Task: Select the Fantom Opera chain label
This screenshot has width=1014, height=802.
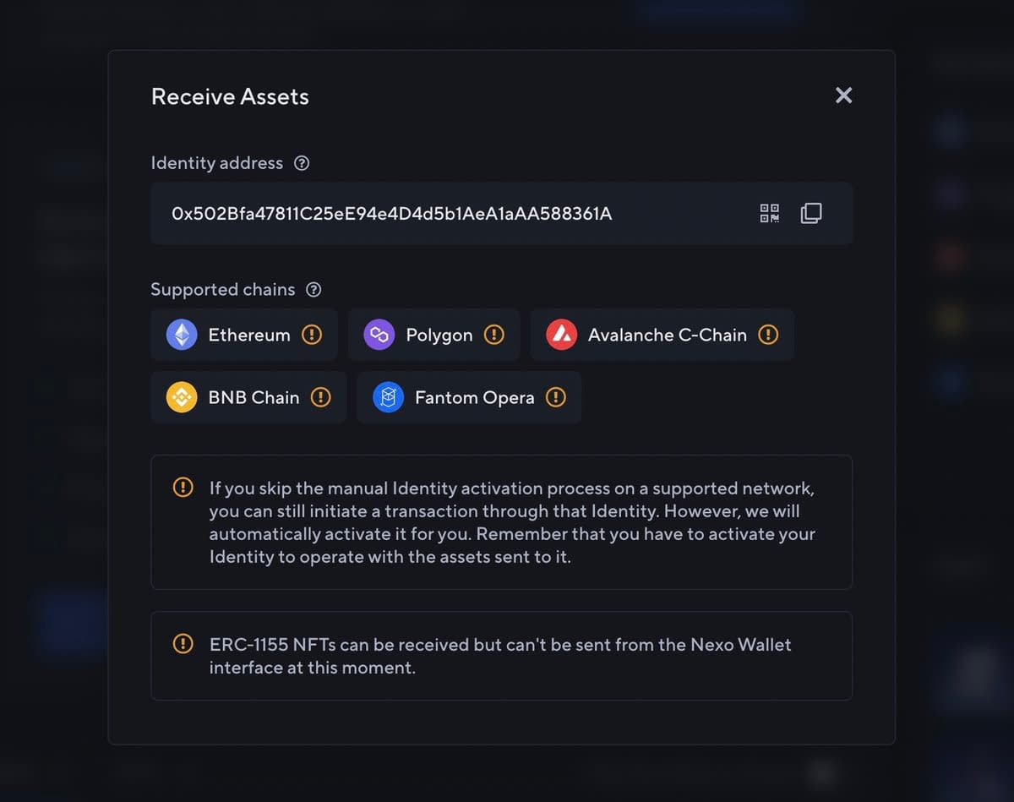Action: pyautogui.click(x=475, y=397)
